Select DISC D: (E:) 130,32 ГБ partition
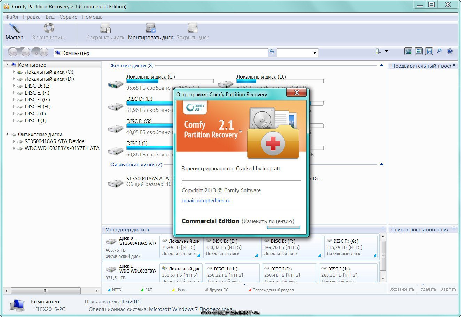The height and width of the screenshot is (317, 461). pyautogui.click(x=232, y=247)
